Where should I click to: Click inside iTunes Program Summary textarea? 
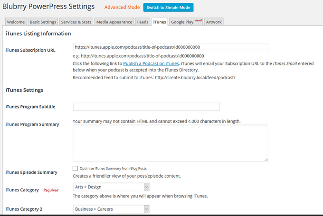point(171,143)
